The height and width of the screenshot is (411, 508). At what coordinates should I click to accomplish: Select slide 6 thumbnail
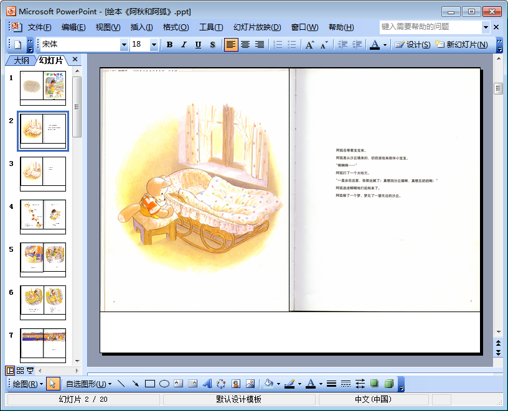[43, 303]
